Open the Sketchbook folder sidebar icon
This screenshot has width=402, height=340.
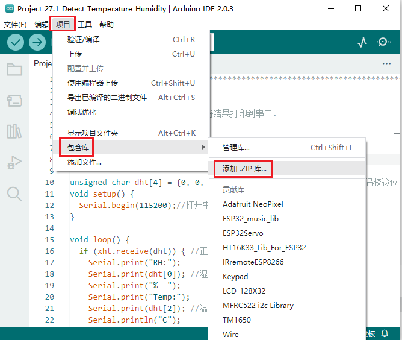click(x=14, y=69)
